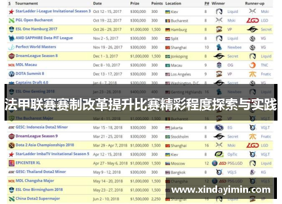Sort by the Tournament column header
This screenshot has height=204, width=282.
(27, 3)
